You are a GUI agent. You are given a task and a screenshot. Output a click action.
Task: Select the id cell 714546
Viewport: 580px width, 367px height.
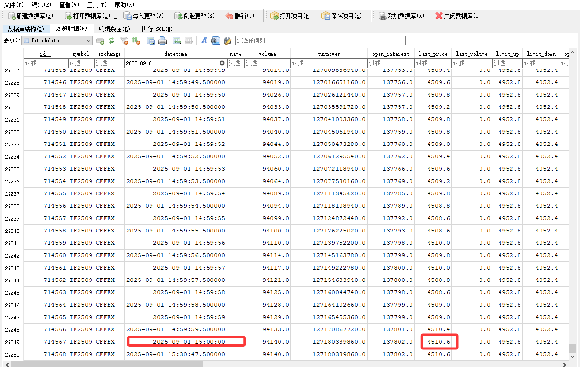click(x=45, y=82)
